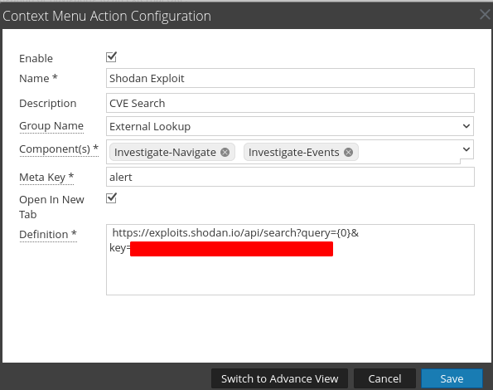493x390 pixels.
Task: Click the Enable label
Action: pos(36,59)
